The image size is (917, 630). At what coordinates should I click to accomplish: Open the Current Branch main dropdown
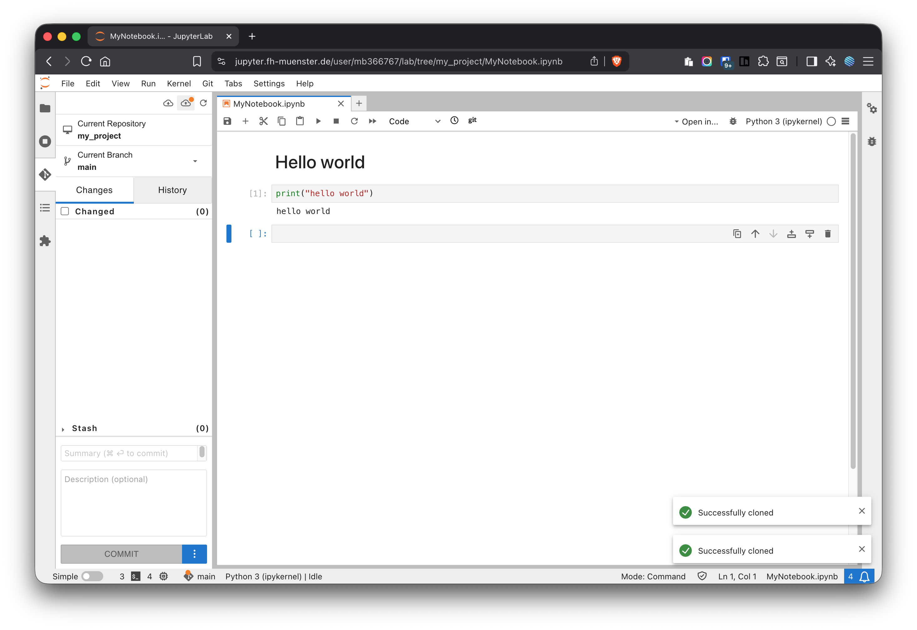point(195,161)
